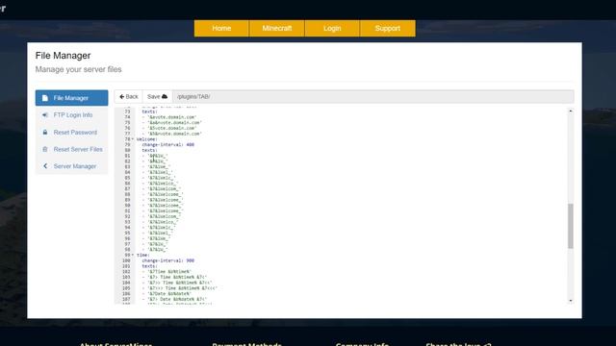
Task: Open the Support navigation tab
Action: click(387, 28)
